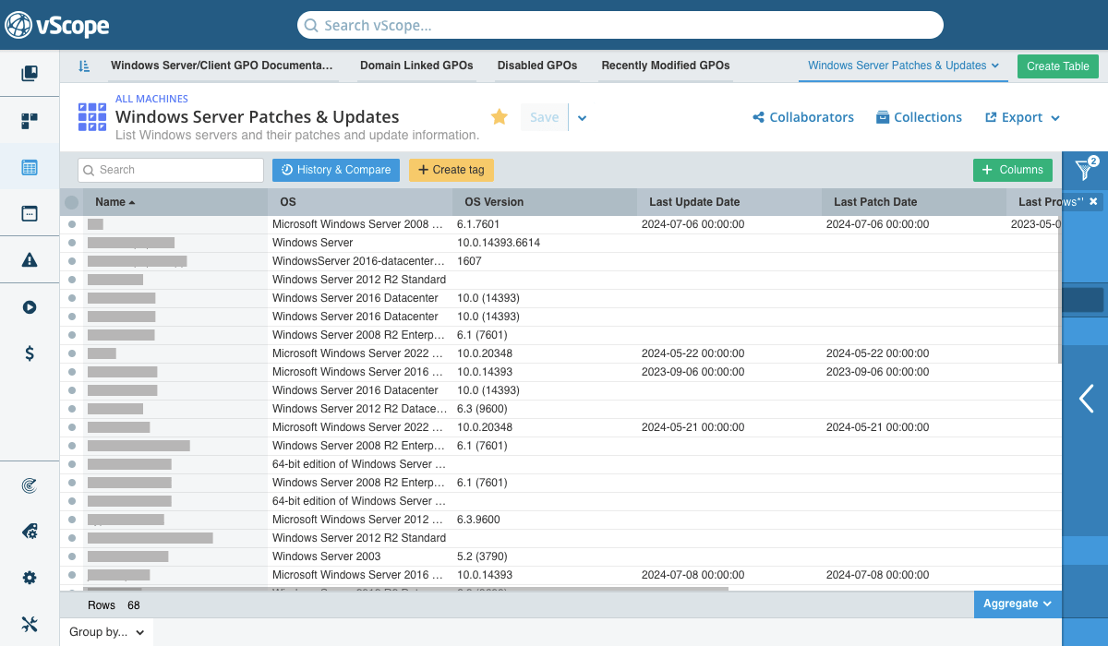Select the row updated 2024-05-22
This screenshot has width=1108, height=646.
point(72,353)
